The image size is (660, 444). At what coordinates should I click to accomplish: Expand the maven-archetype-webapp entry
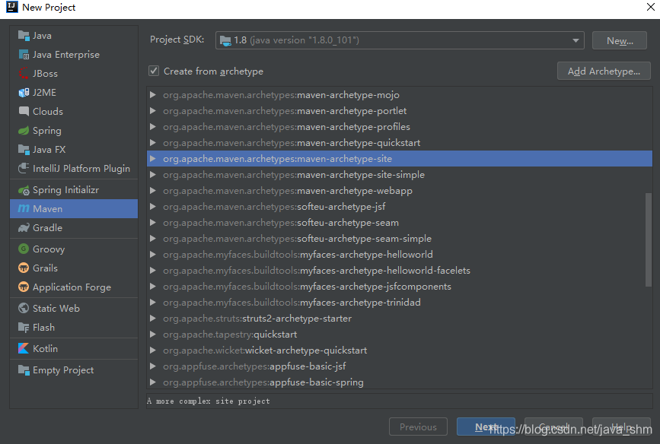coord(153,191)
